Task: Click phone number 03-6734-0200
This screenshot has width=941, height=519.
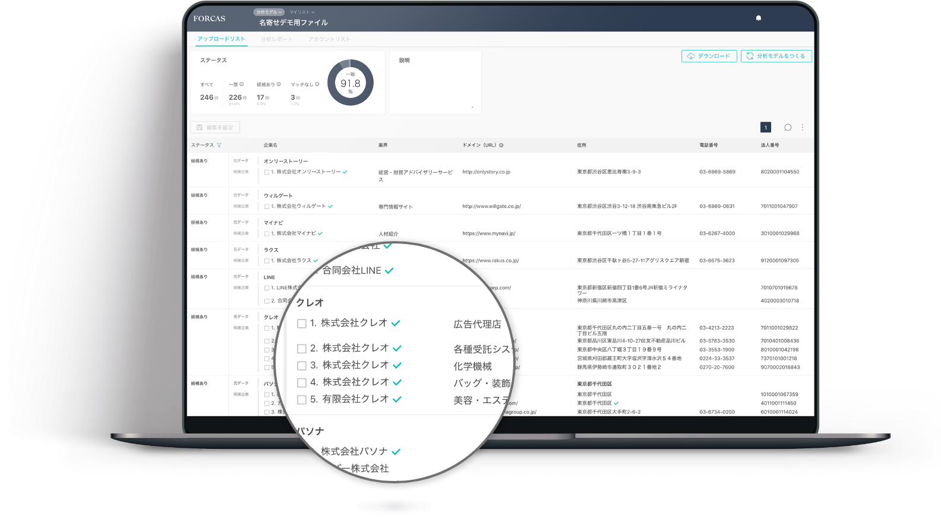Action: click(717, 412)
